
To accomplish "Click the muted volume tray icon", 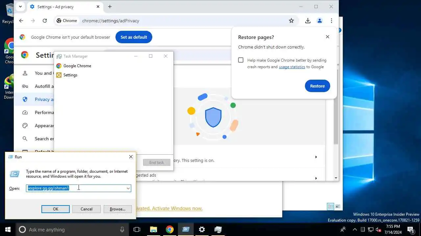I will [378, 229].
